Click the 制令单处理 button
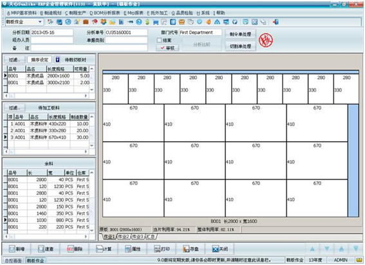Image resolution: width=365 pixels, height=265 pixels. pyautogui.click(x=241, y=34)
